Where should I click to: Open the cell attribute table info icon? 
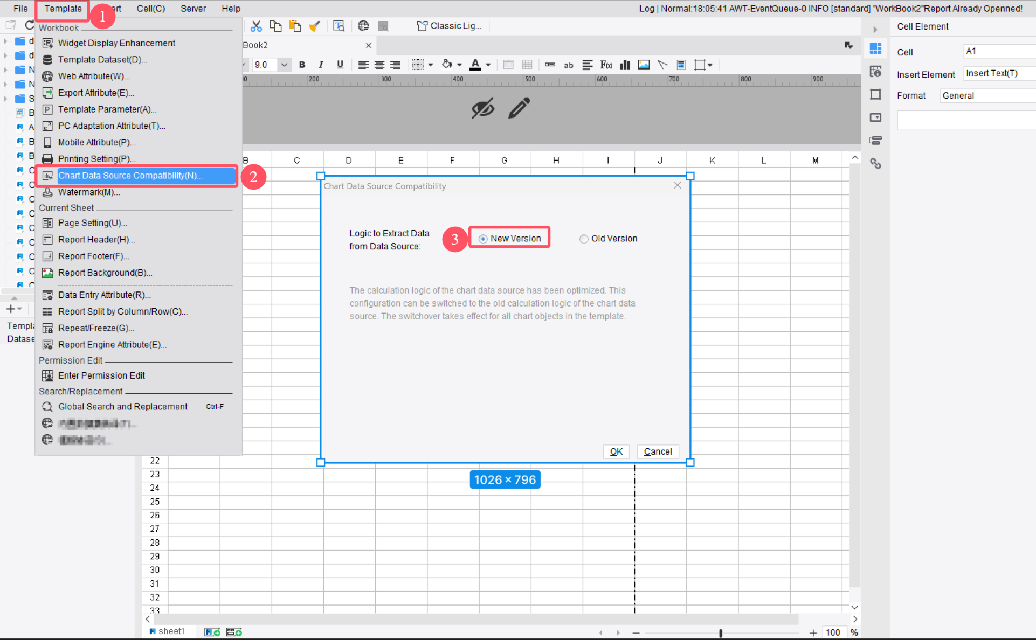pos(875,72)
